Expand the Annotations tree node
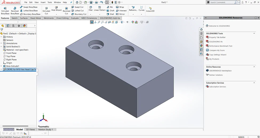Screen dimensions: 260x138 [x=1, y=43]
